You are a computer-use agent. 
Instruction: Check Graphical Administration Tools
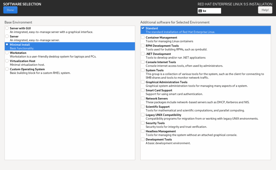[143, 82]
